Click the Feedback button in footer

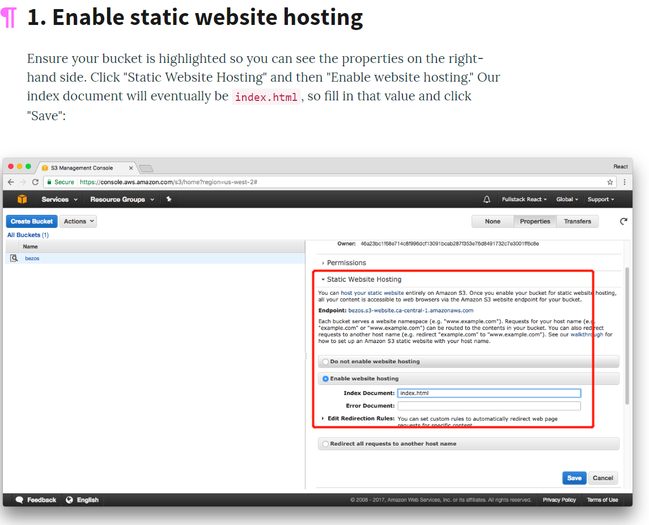pyautogui.click(x=36, y=499)
